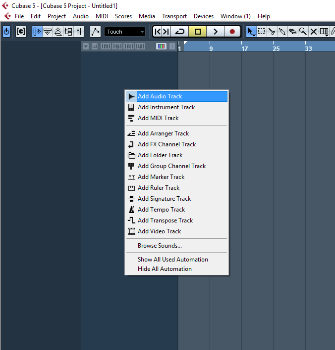The height and width of the screenshot is (350, 335).
Task: Open the Audio menu
Action: point(81,16)
